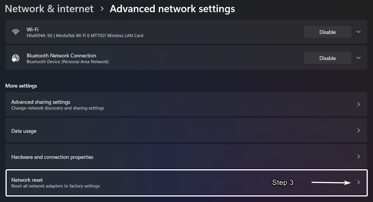Click the Hilal604A-5G adapter description text
The image size is (373, 202).
(85, 36)
